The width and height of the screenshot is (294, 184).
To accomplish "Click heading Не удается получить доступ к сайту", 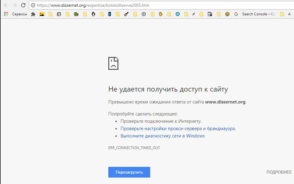I will coord(168,89).
